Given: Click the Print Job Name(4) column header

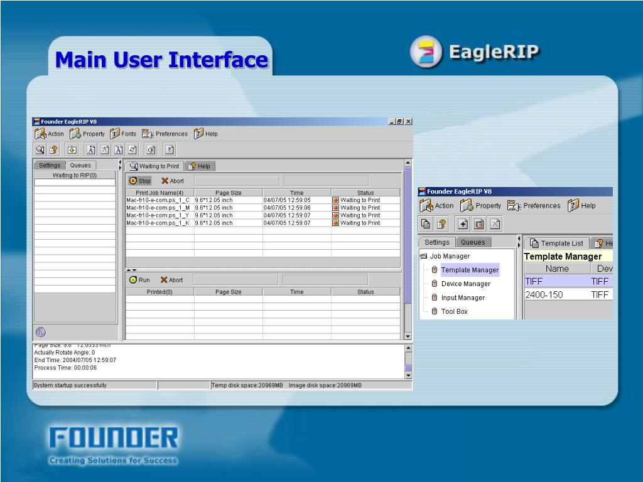Looking at the screenshot, I should pyautogui.click(x=159, y=193).
